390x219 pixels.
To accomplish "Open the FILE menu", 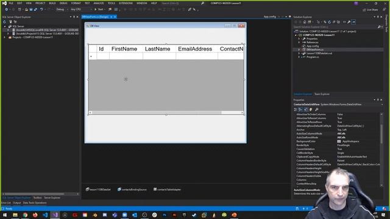I will tap(11, 3).
